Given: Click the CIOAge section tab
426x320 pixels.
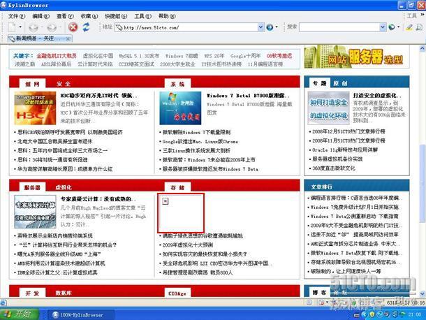Looking at the screenshot, I should 177,293.
